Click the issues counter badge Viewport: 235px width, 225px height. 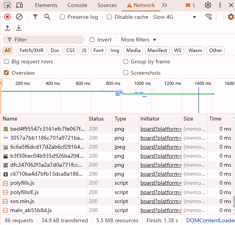190,5
